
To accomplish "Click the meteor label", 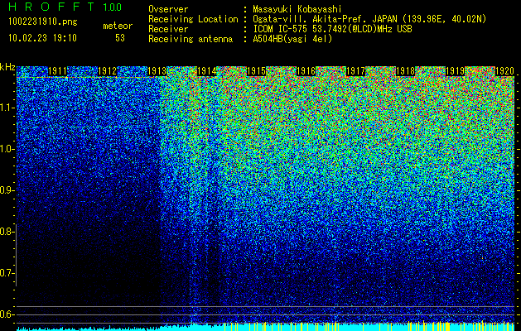I will click(x=118, y=26).
